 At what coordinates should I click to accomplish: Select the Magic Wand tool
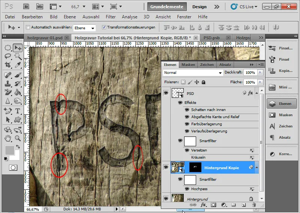[x=18, y=56]
